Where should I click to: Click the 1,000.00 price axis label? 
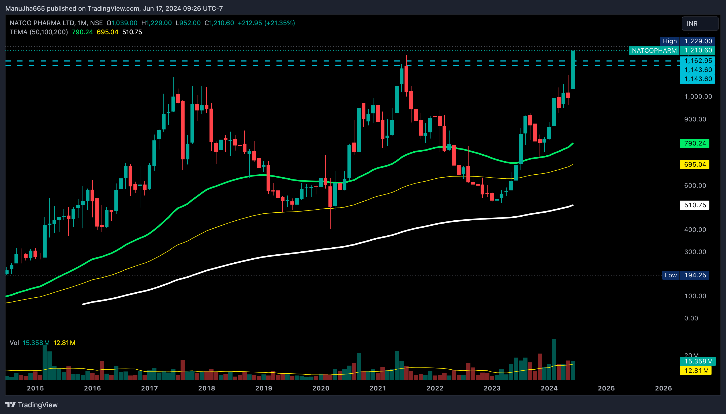coord(698,96)
